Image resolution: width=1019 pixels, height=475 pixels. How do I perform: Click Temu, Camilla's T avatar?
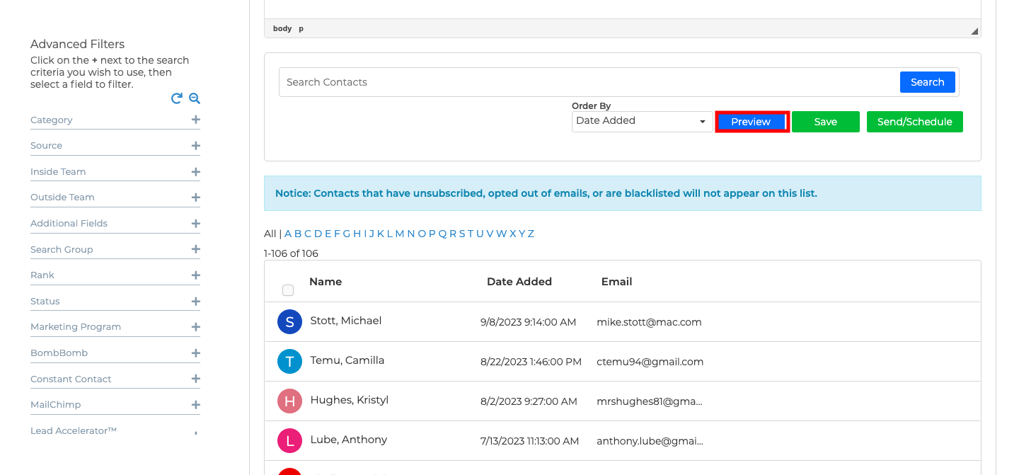pyautogui.click(x=289, y=362)
